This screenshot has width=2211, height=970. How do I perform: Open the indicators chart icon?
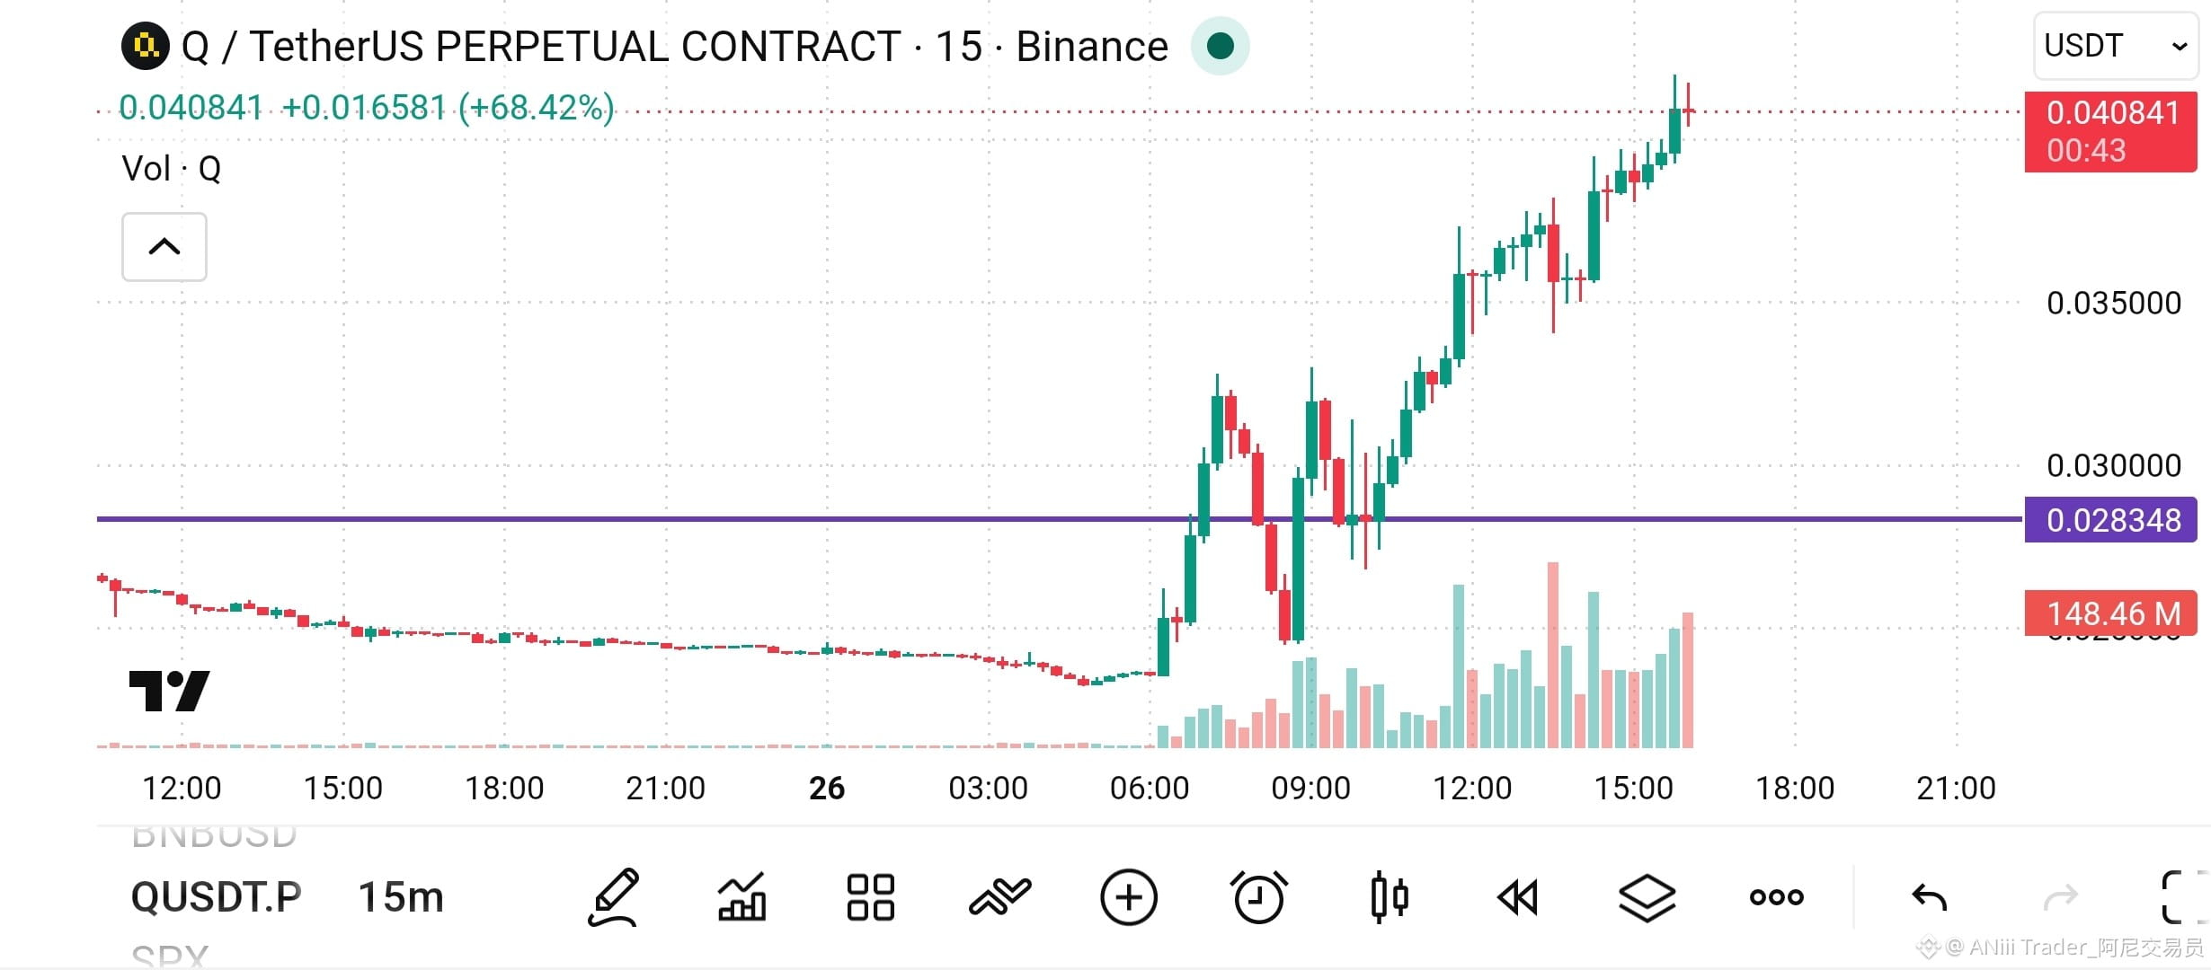(x=742, y=896)
